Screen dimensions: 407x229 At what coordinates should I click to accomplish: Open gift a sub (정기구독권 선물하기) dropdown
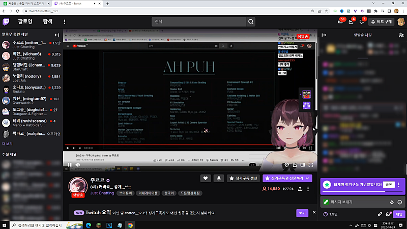(x=287, y=178)
